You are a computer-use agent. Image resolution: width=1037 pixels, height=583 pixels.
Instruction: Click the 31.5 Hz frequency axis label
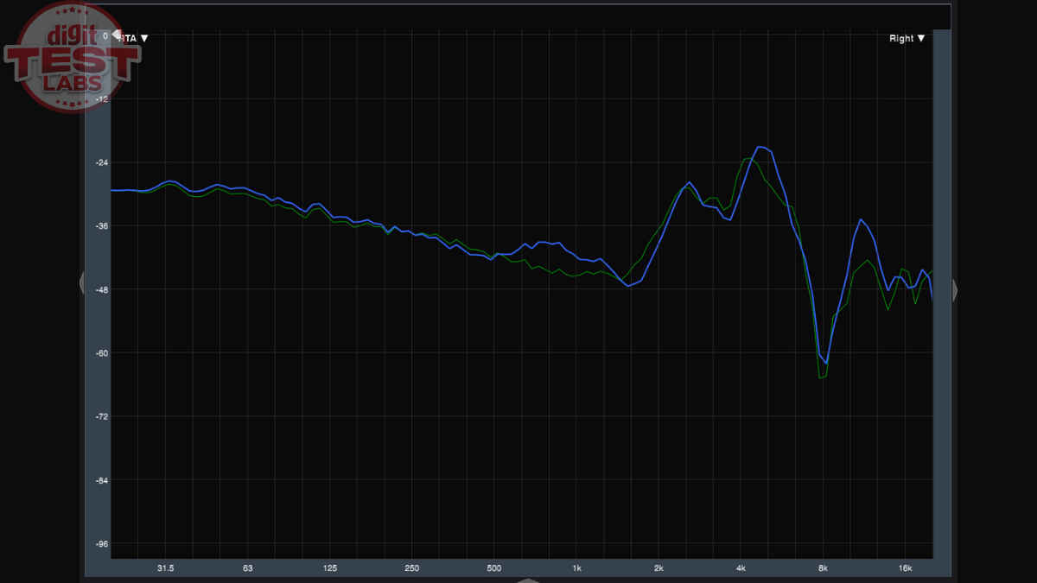pyautogui.click(x=165, y=568)
